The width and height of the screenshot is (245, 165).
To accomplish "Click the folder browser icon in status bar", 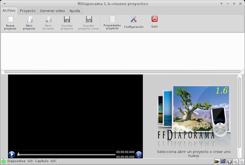I will (x=217, y=161).
